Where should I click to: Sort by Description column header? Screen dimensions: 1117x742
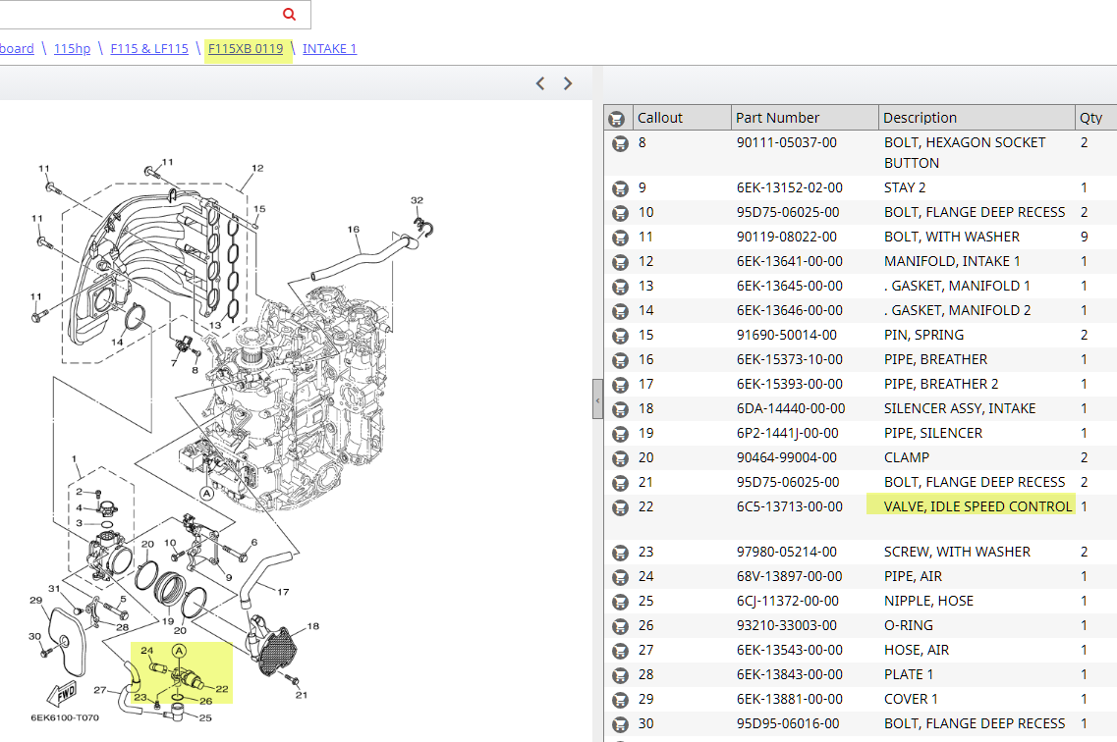click(977, 118)
